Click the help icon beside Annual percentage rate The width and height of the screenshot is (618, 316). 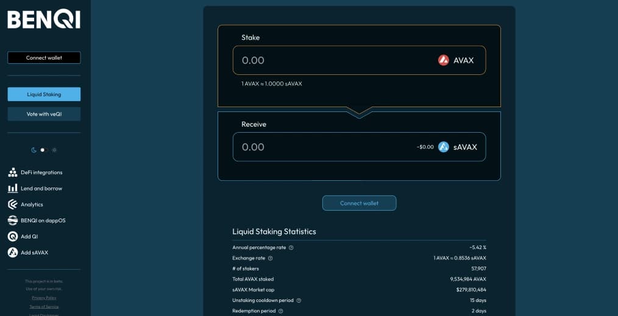291,248
